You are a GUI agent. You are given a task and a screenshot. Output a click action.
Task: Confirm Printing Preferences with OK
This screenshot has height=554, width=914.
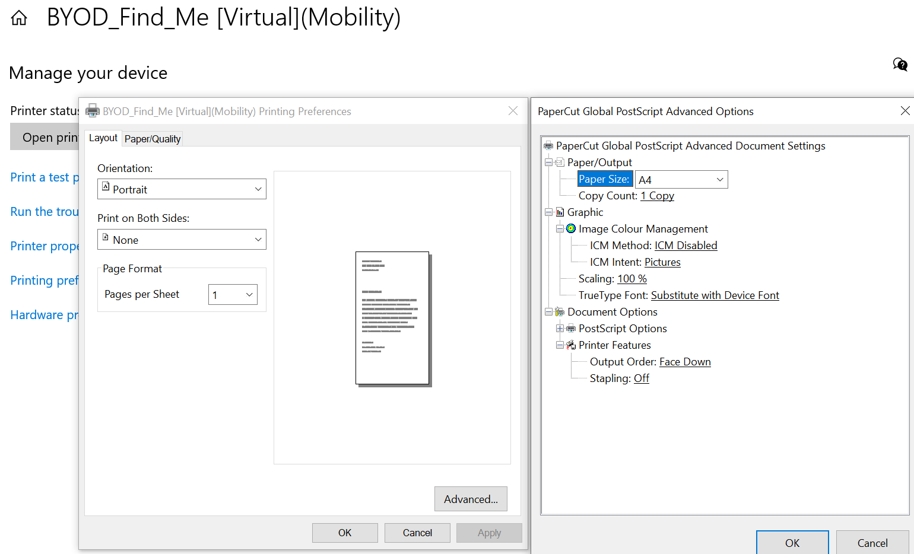pyautogui.click(x=345, y=533)
